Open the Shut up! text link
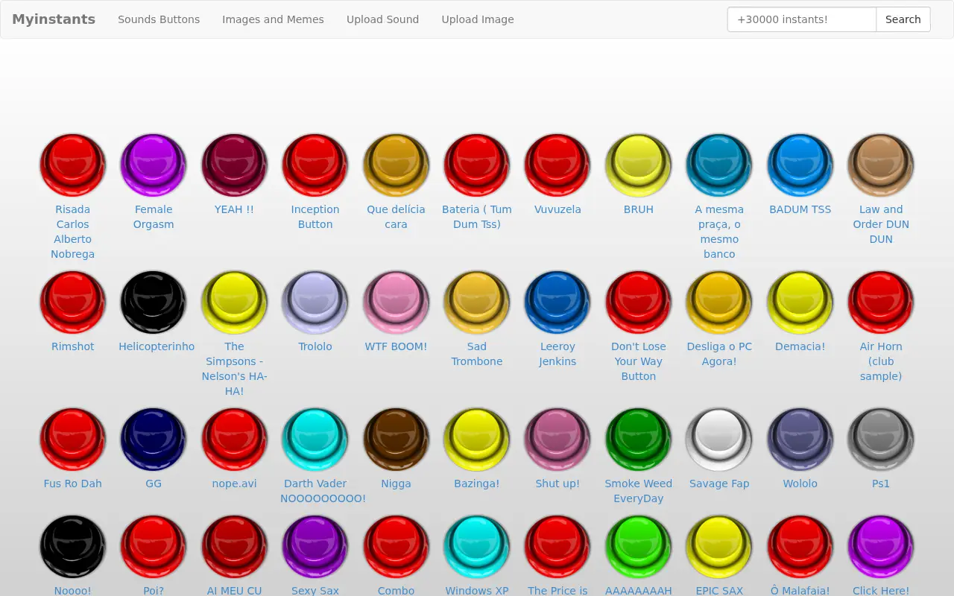954x596 pixels. (557, 484)
